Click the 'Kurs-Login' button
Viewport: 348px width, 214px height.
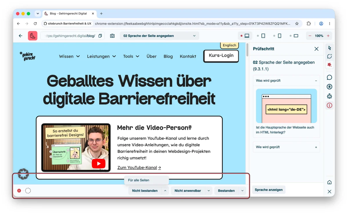221,56
